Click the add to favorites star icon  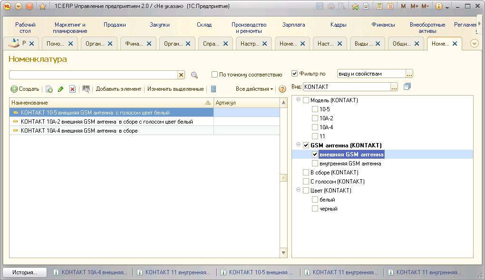(x=355, y=7)
